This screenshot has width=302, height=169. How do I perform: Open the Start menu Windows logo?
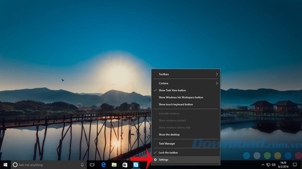click(5, 165)
